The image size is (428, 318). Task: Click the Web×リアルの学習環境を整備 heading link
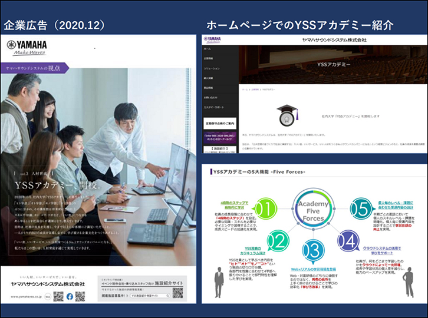tap(314, 269)
